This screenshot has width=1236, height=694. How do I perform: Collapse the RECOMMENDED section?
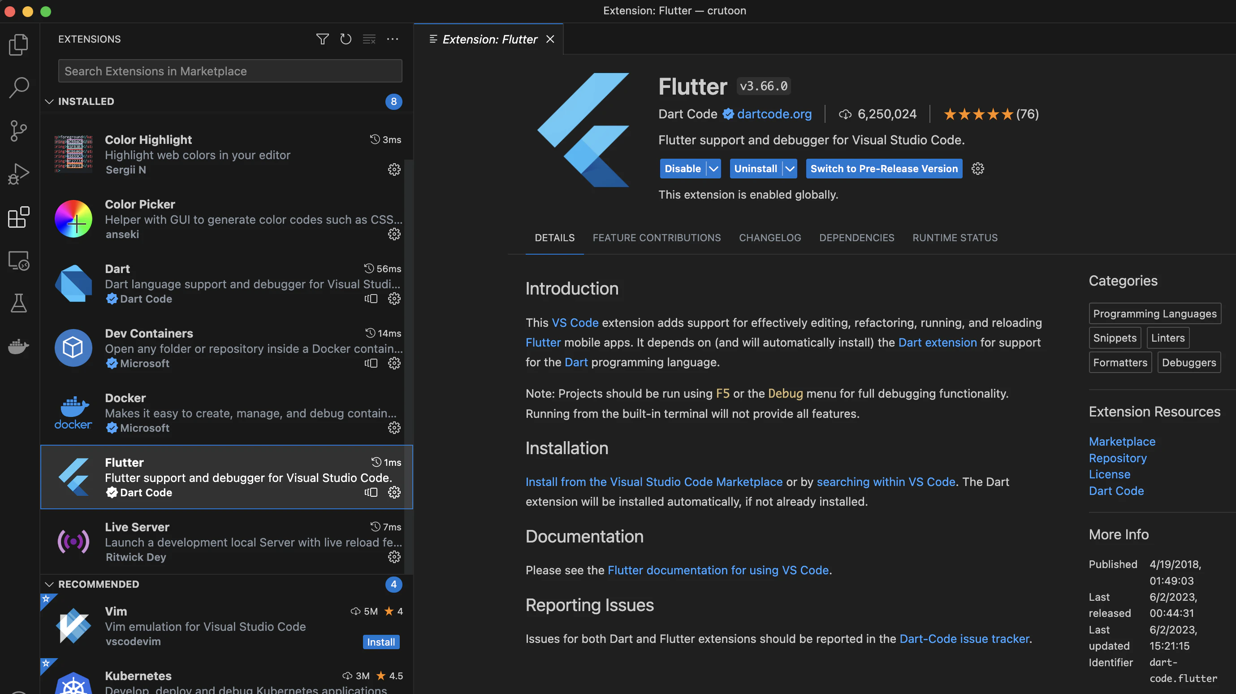click(49, 584)
